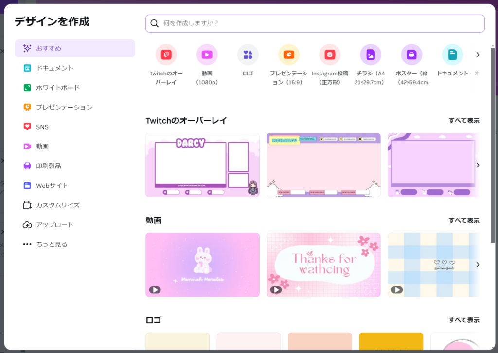Select the プレゼンテーション（16:9）icon

click(288, 55)
